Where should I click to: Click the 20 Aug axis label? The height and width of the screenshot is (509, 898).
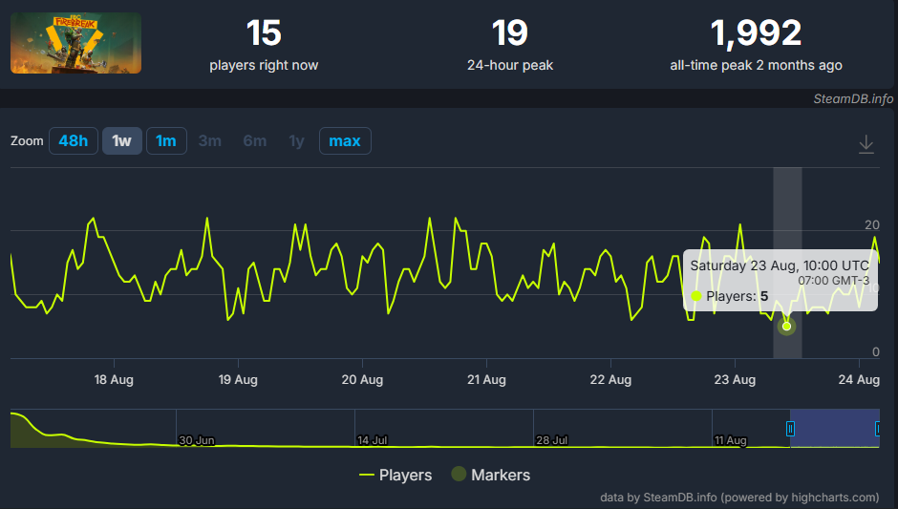pyautogui.click(x=362, y=380)
